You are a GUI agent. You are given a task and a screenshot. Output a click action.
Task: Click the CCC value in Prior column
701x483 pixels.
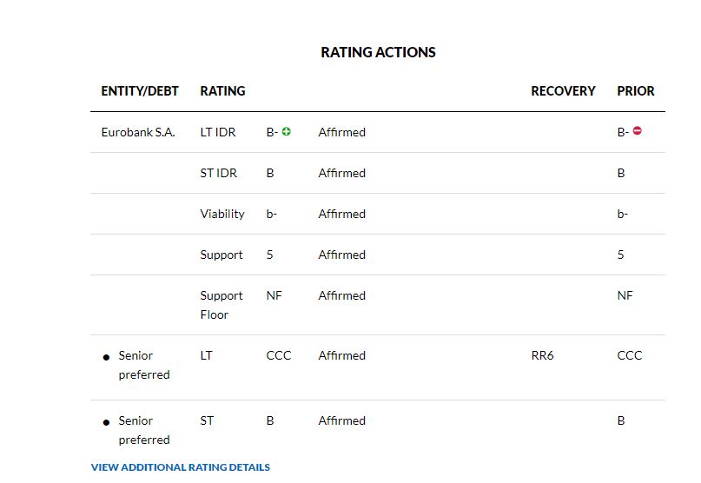[x=630, y=355]
